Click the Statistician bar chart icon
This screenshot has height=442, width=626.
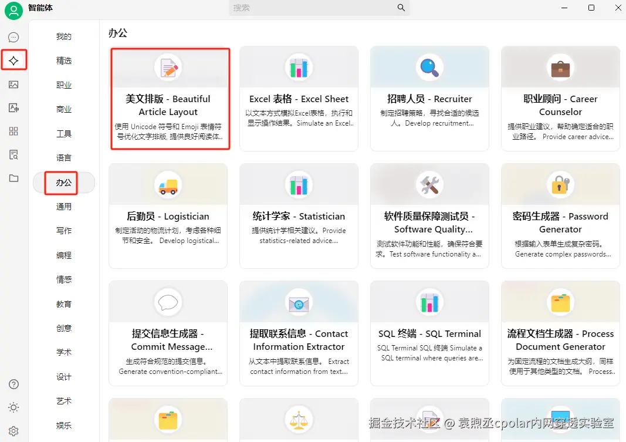pyautogui.click(x=299, y=185)
